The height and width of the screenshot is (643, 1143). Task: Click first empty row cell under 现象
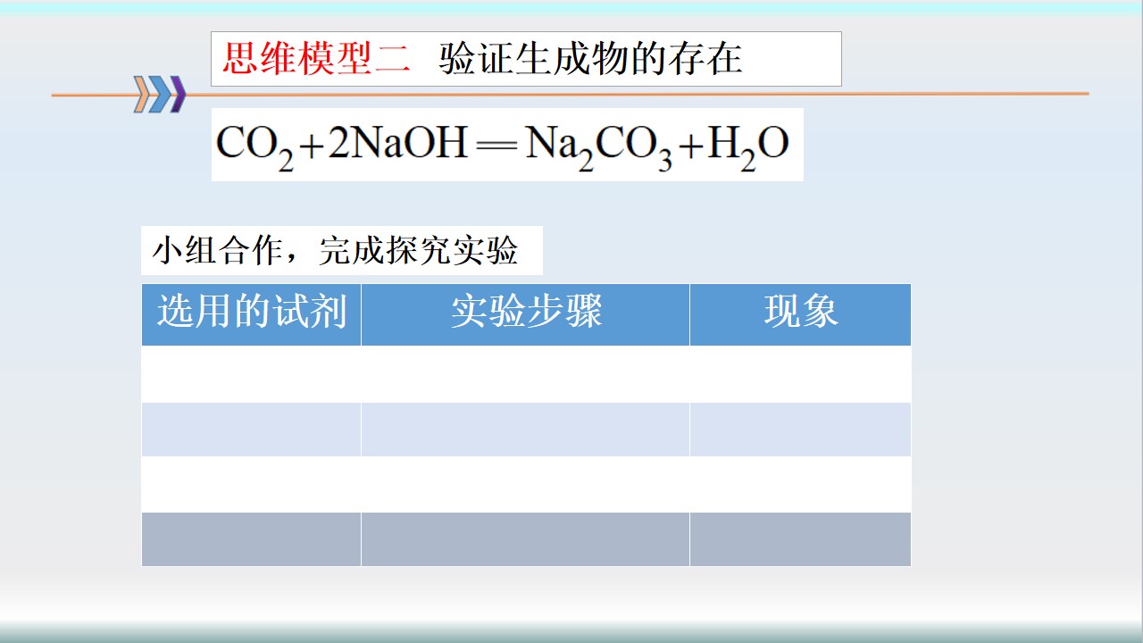coord(800,374)
